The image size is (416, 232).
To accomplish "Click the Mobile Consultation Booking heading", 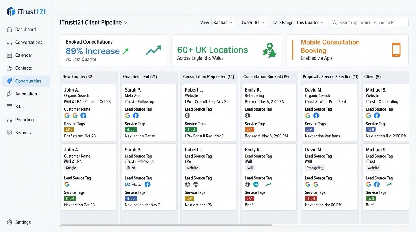I will tap(330, 47).
